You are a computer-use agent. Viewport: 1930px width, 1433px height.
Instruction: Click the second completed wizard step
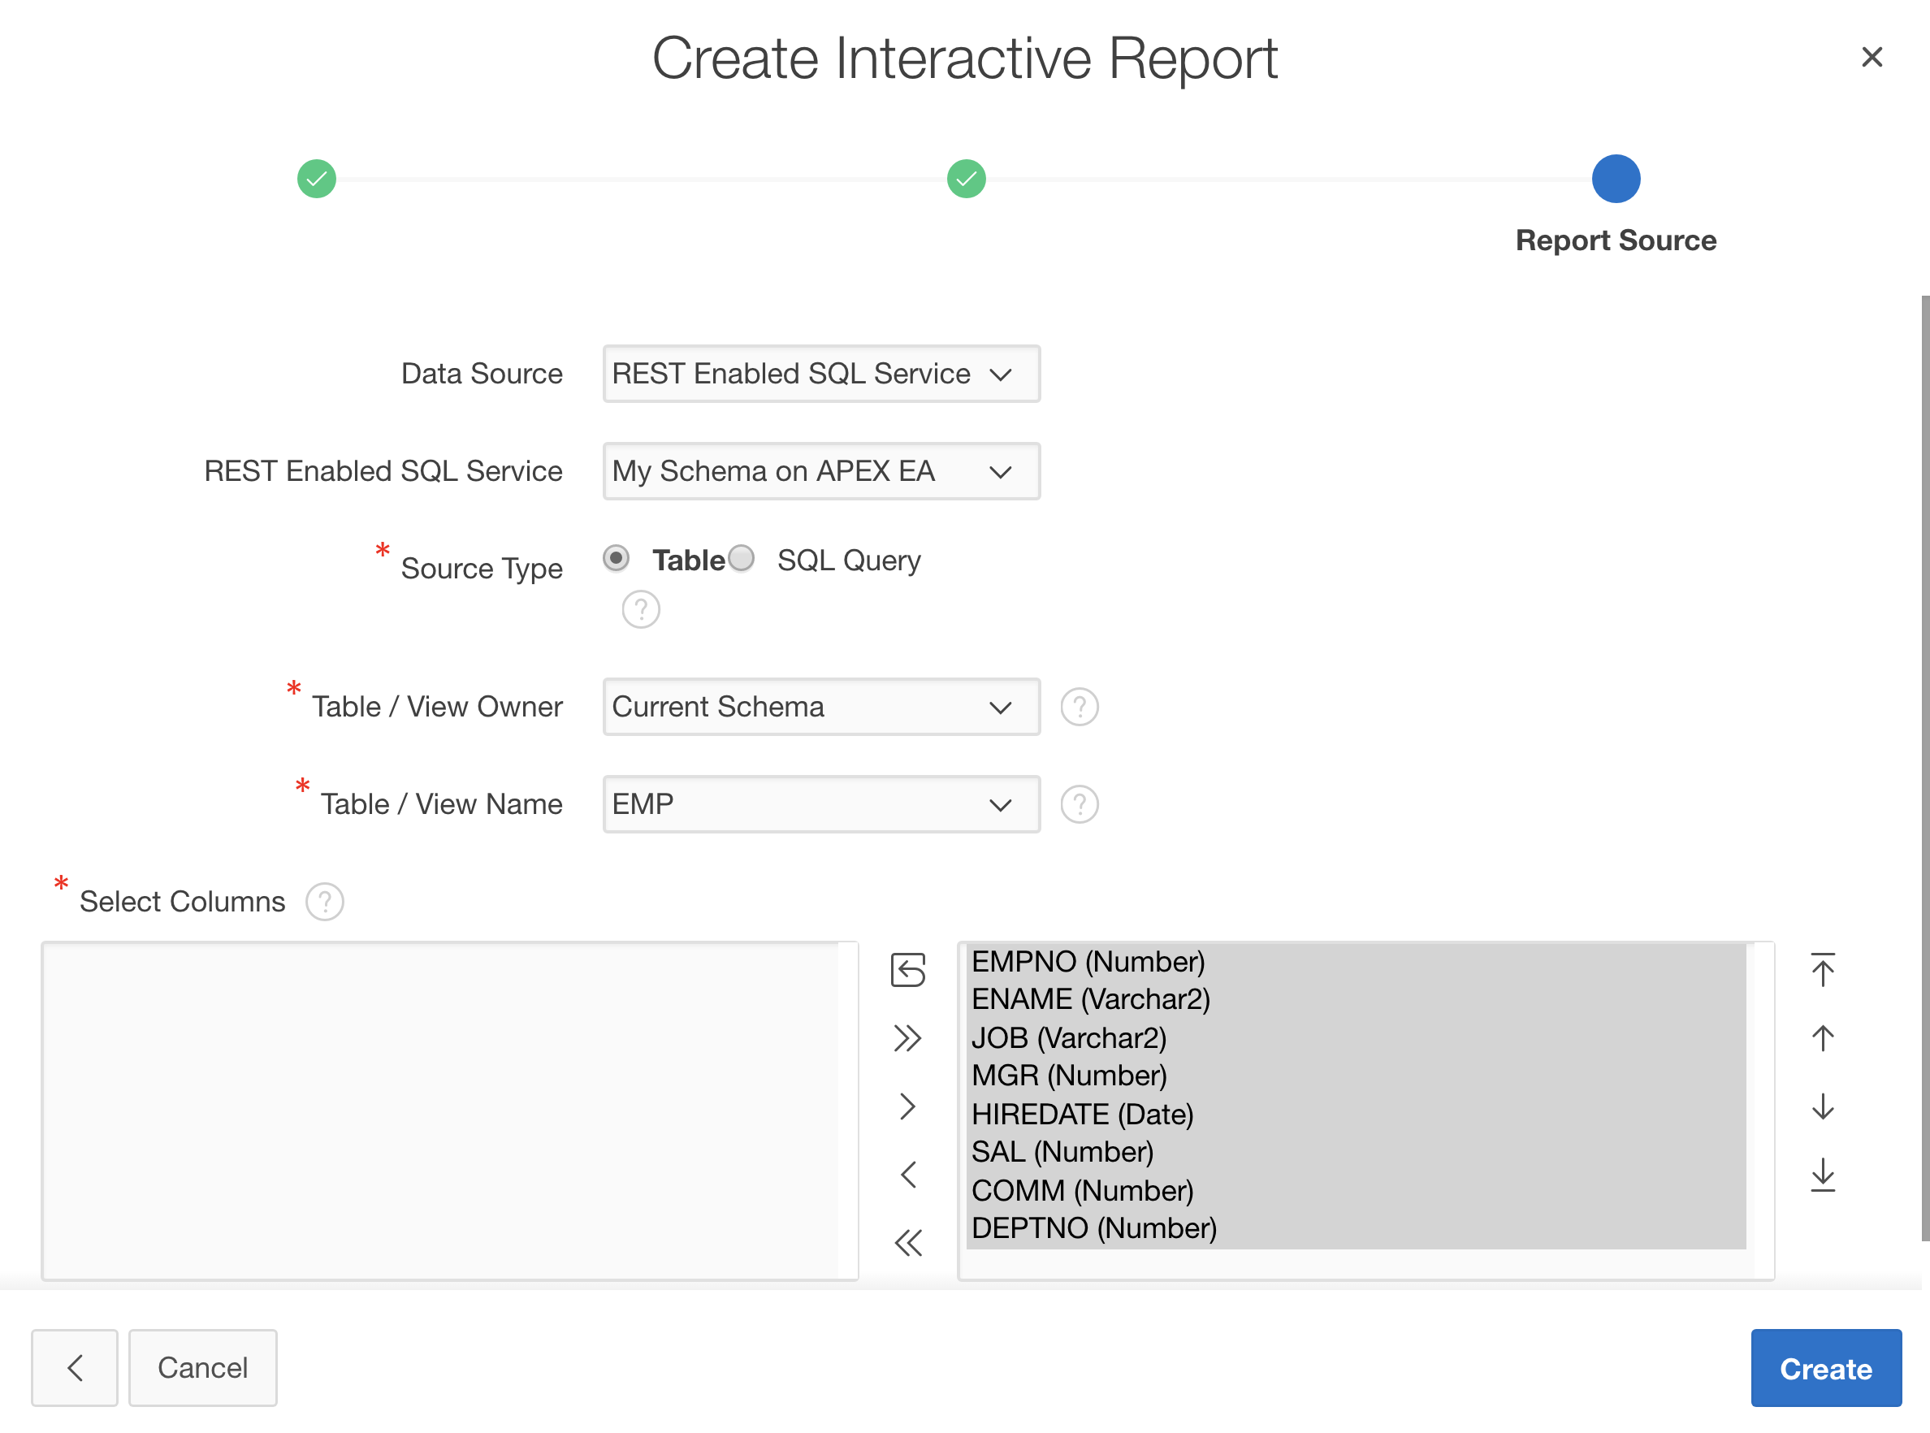[966, 180]
